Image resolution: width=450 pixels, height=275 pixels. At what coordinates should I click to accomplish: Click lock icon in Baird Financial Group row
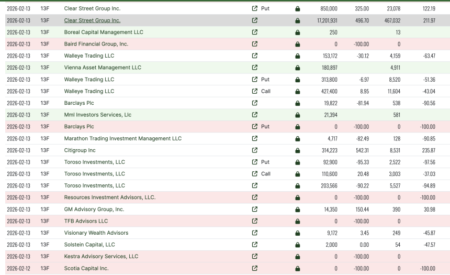pyautogui.click(x=298, y=44)
